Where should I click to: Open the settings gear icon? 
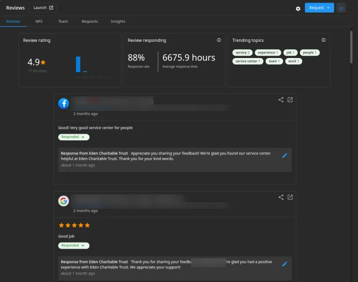point(298,9)
